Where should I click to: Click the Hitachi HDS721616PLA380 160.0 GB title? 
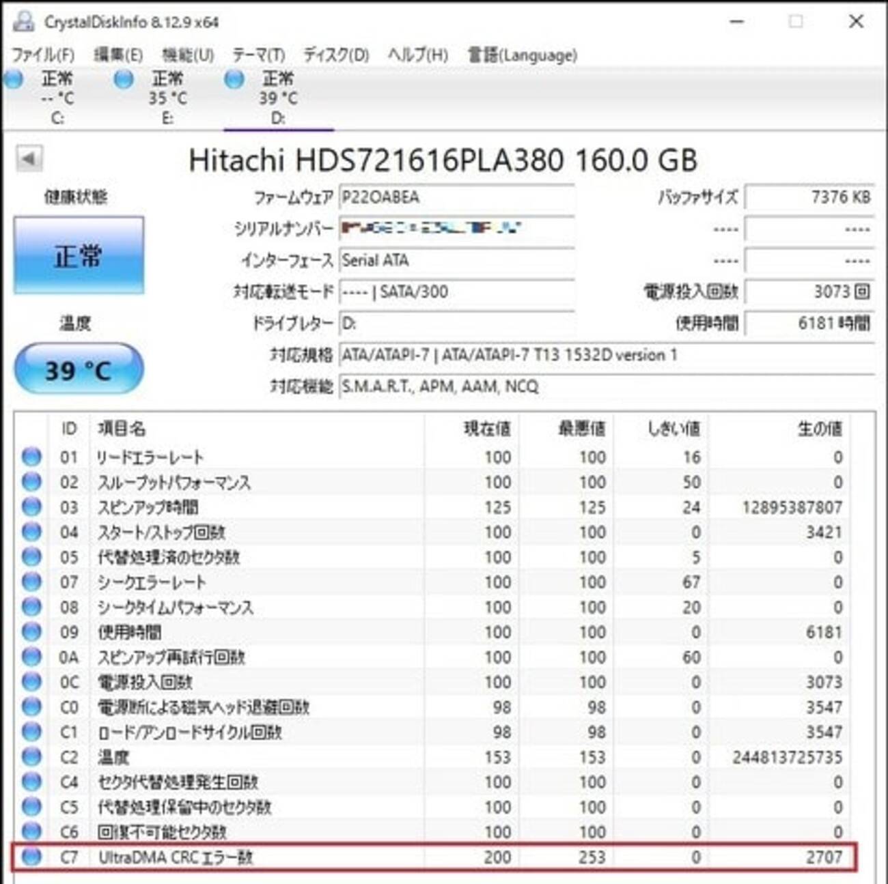[443, 160]
